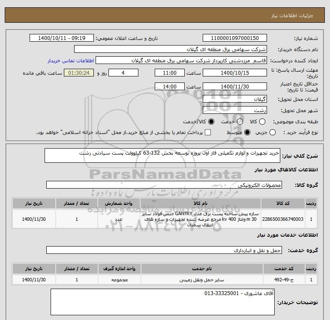Click the validity time field 14:00
This screenshot has width=330, height=320.
coord(170,86)
